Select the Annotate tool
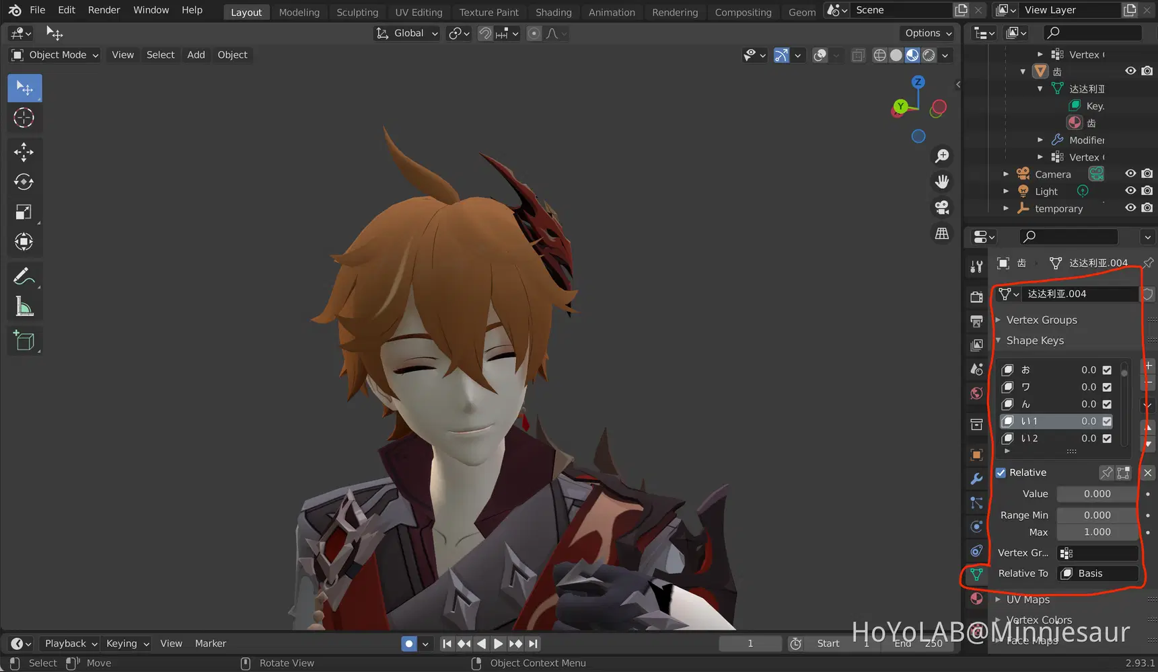 [24, 276]
